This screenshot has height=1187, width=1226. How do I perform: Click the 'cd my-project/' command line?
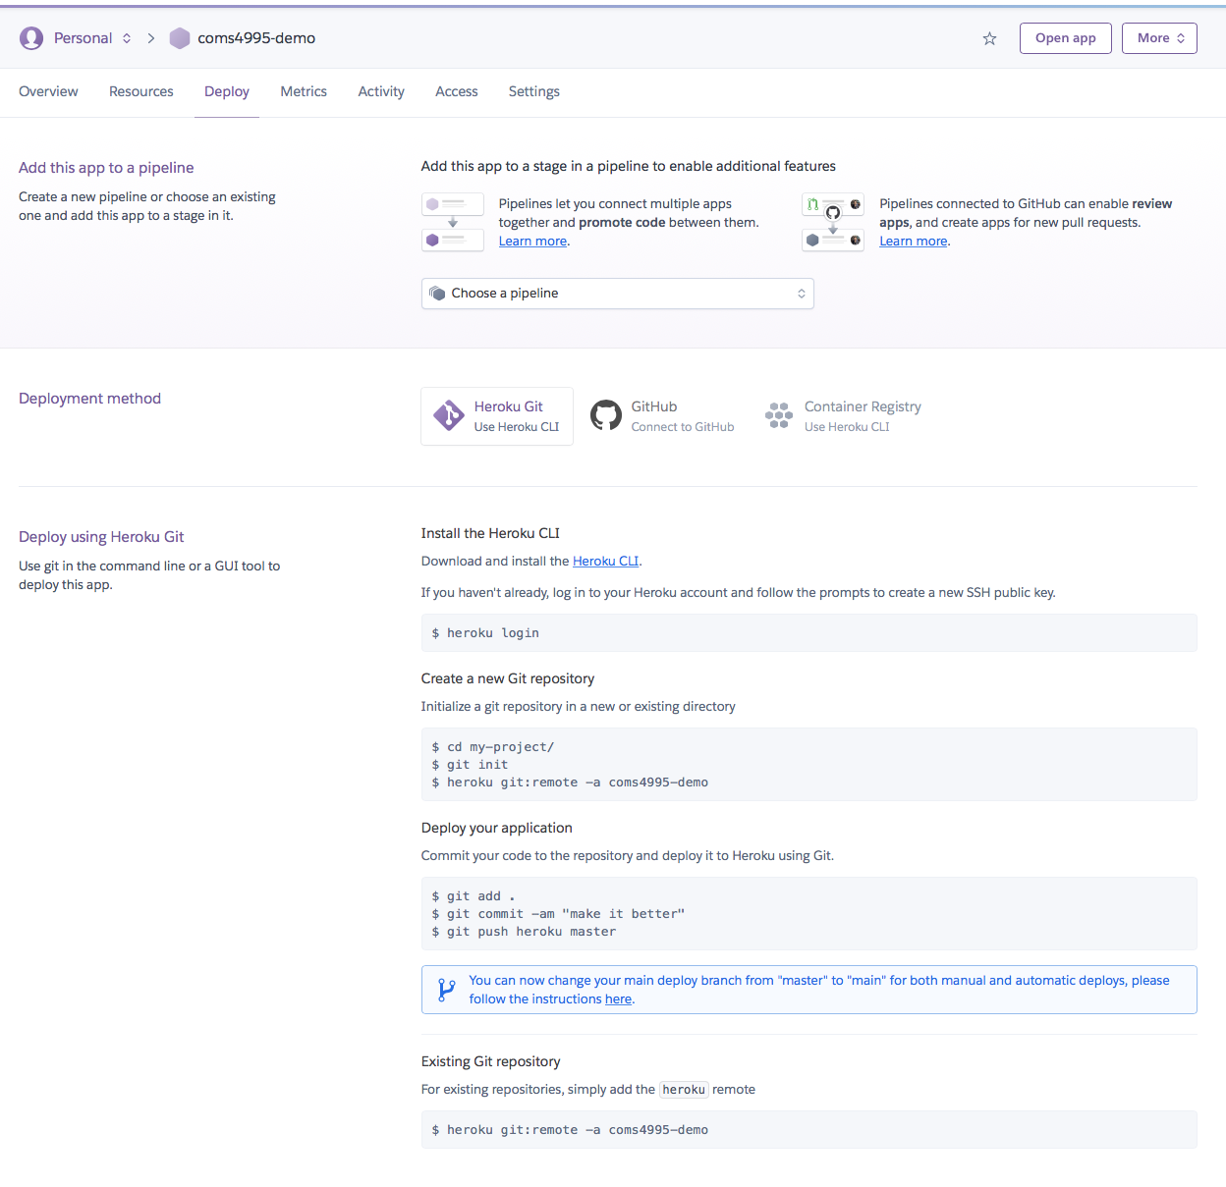[493, 747]
